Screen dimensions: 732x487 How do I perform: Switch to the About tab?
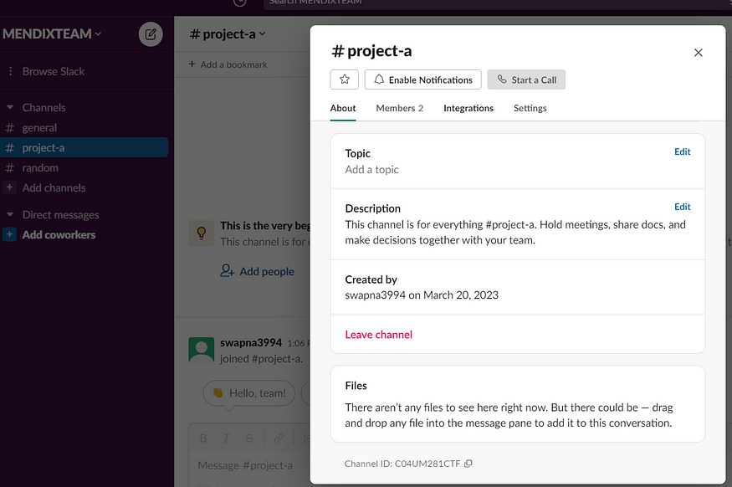click(x=343, y=108)
